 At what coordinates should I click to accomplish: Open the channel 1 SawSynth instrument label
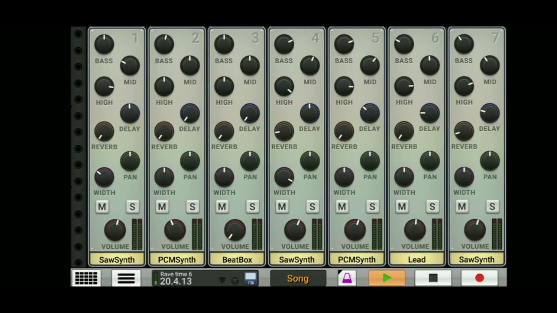pyautogui.click(x=117, y=260)
